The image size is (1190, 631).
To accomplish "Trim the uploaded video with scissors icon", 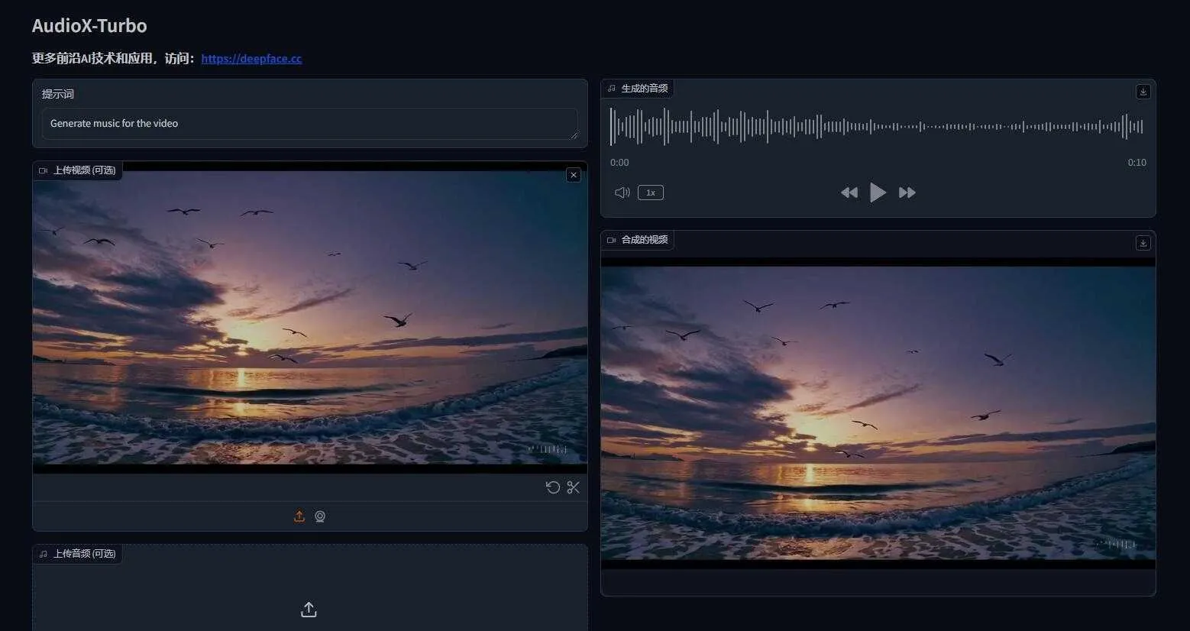I will [x=573, y=487].
